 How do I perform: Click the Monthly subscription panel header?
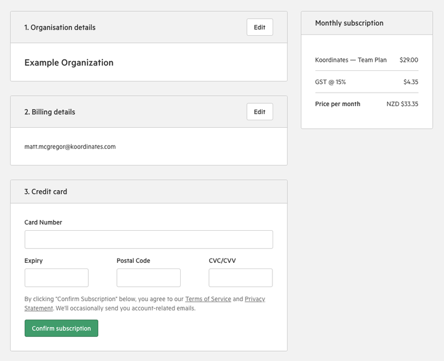pos(367,23)
